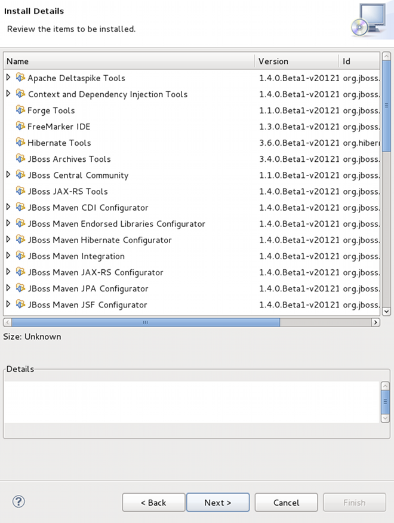Viewport: 394px width, 523px height.
Task: Expand JBoss Maven JAX-RS Configurator node
Action: [x=8, y=272]
